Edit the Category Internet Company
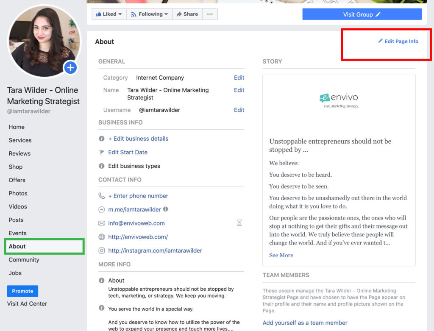Viewport: 434px width, 331px height. pyautogui.click(x=239, y=78)
